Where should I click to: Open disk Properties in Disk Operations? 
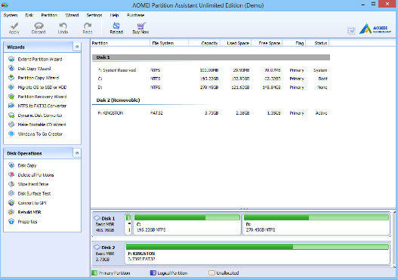[x=27, y=222]
